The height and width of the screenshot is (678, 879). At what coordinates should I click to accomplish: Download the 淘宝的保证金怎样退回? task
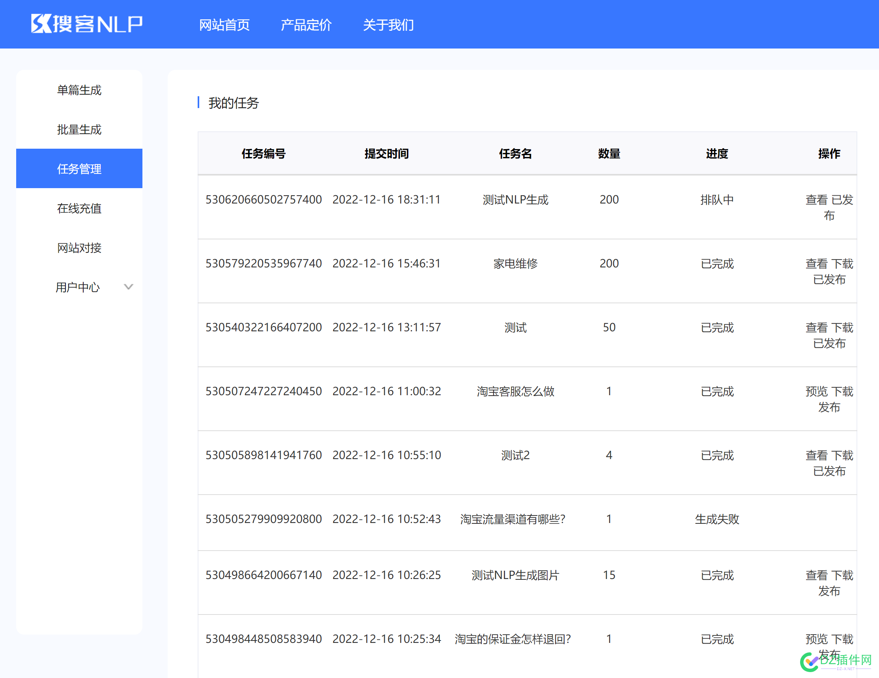842,639
